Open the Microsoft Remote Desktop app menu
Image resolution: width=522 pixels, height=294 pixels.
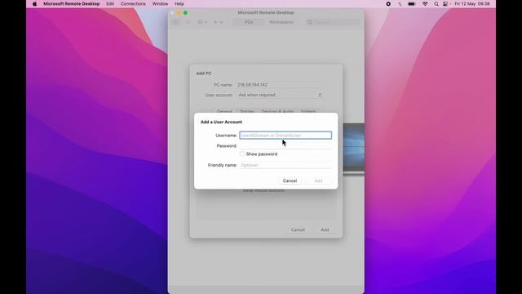click(x=71, y=4)
